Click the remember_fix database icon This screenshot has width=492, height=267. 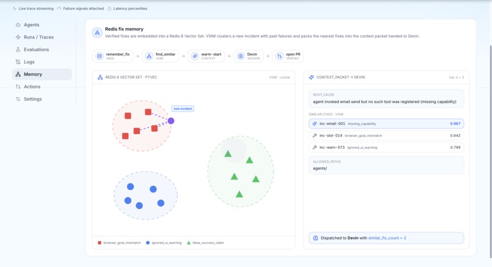(99, 56)
